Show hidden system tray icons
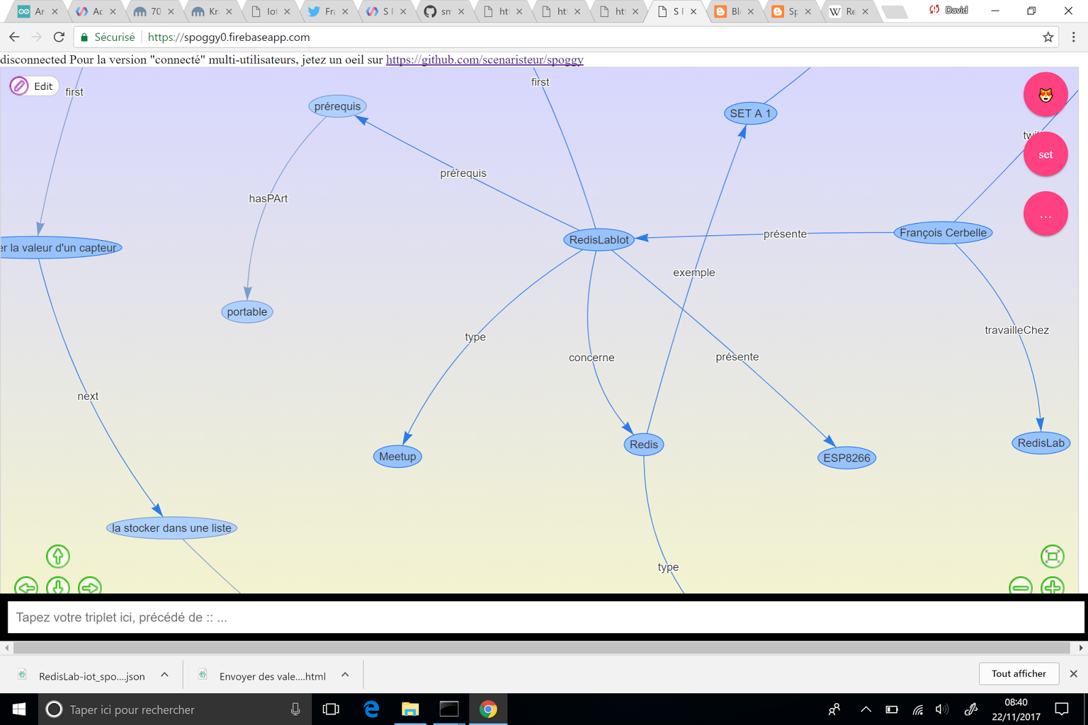Image resolution: width=1088 pixels, height=725 pixels. (866, 709)
